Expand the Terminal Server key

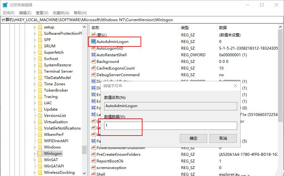[x=35, y=71]
